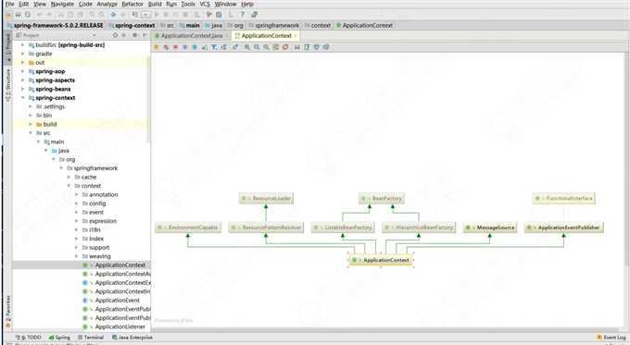Open the Analyze menu
The image size is (630, 345).
tap(107, 4)
